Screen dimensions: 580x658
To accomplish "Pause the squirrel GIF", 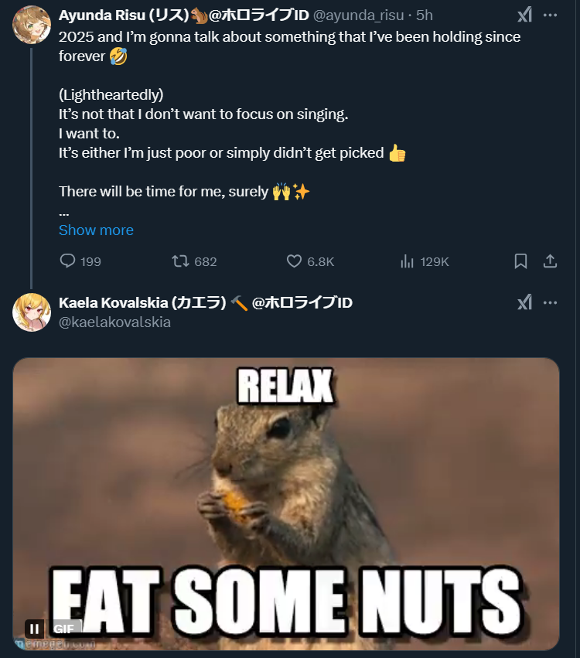I will click(34, 629).
